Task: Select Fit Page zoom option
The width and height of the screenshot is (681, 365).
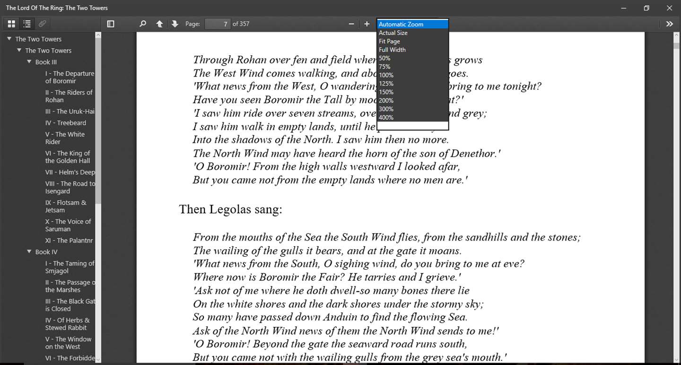Action: [390, 41]
